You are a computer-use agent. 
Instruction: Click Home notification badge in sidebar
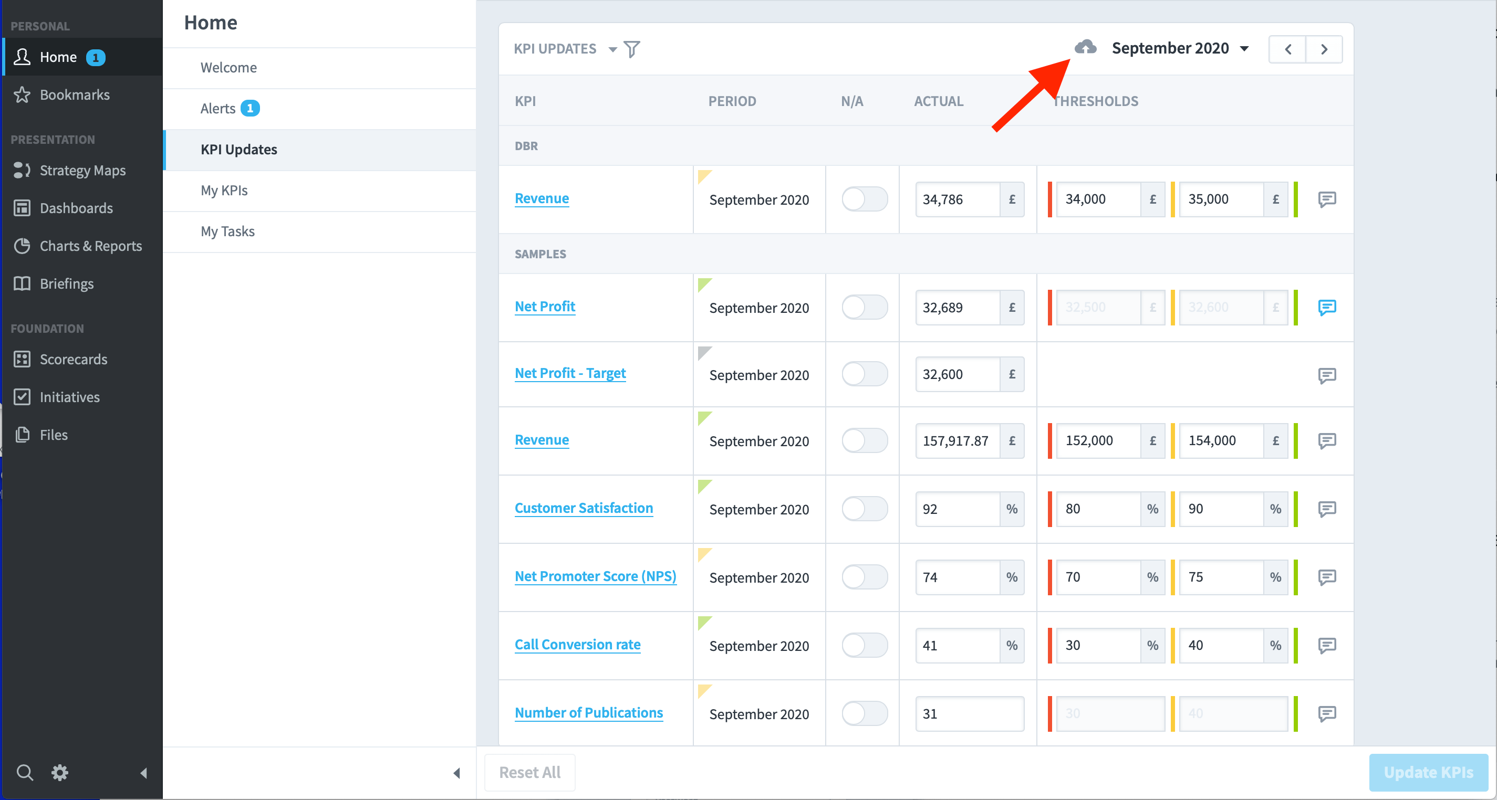point(95,58)
